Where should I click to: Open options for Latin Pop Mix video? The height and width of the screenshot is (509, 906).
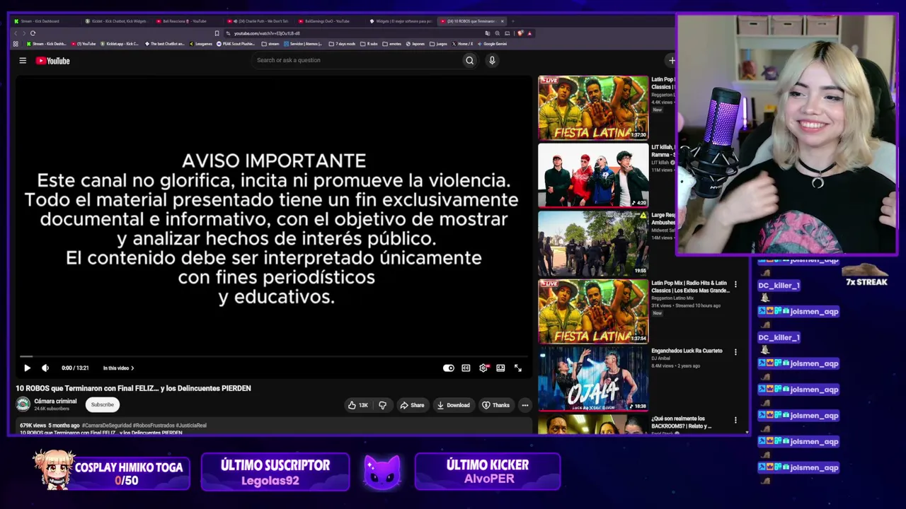pos(735,284)
